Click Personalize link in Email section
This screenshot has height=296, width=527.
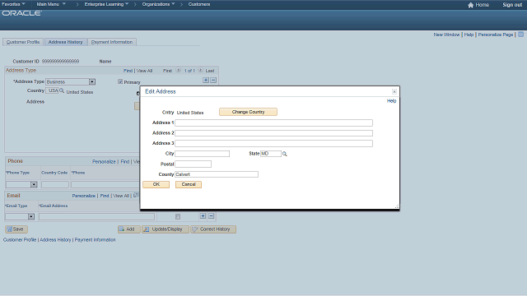(84, 196)
